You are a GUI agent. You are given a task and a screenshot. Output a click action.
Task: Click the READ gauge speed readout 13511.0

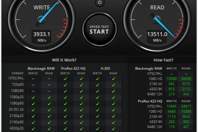(157, 34)
